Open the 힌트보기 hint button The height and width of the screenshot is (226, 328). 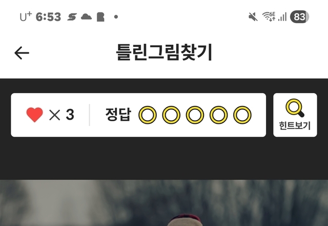click(x=295, y=115)
